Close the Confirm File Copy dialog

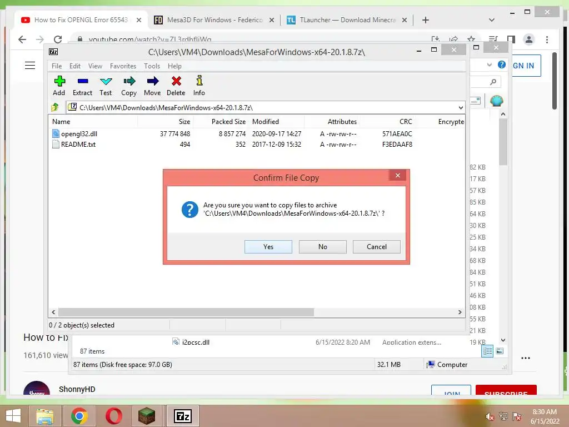pos(398,175)
